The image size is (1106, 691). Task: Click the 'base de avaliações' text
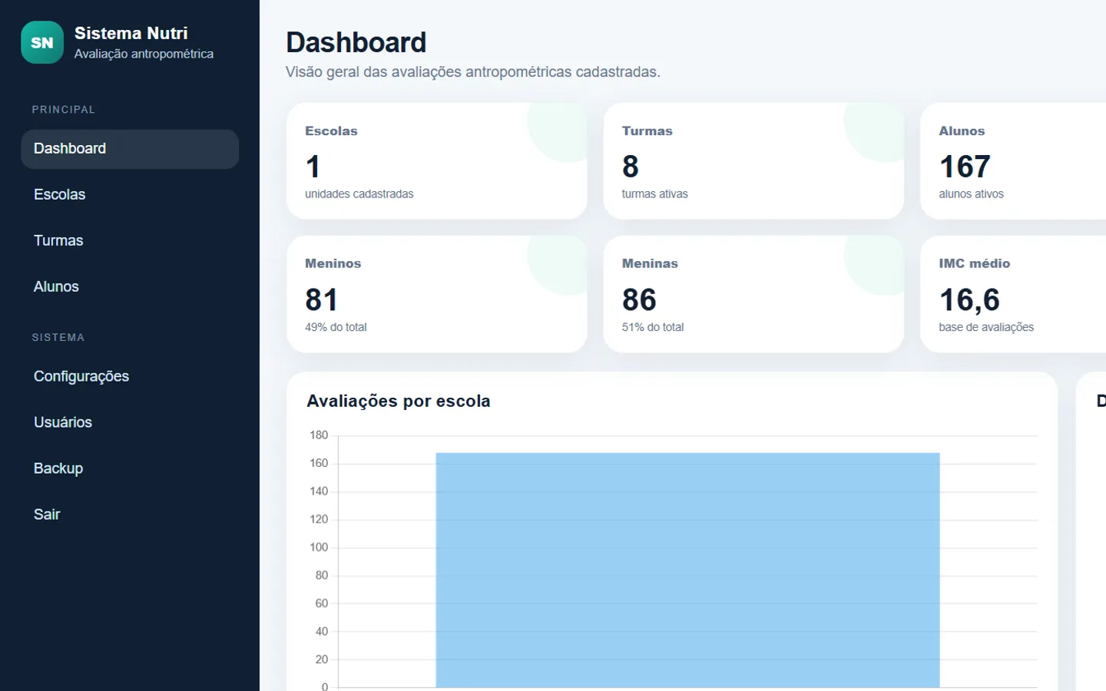[986, 327]
